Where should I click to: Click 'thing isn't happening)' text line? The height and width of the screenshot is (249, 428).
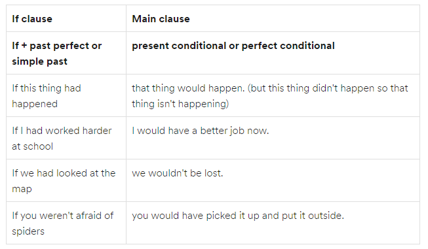(x=180, y=104)
